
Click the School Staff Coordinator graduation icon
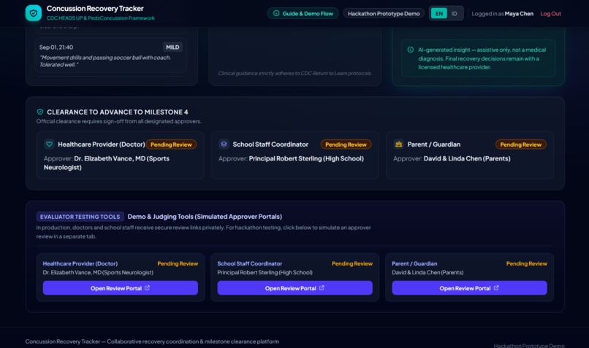tap(224, 144)
